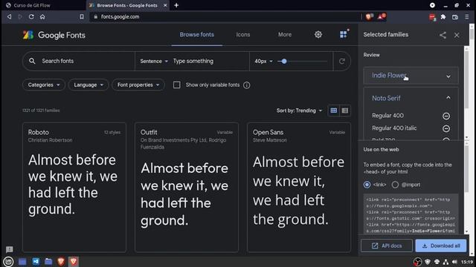Switch to list view layout
Viewport: 476px width, 267px height.
click(x=345, y=111)
